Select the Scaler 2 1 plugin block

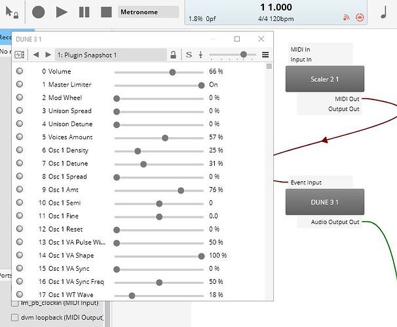pos(325,79)
